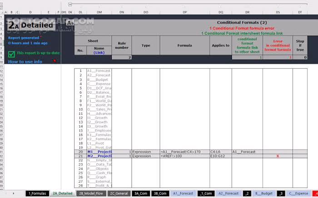Select the A1__Forecast row in sheet list

[99, 71]
